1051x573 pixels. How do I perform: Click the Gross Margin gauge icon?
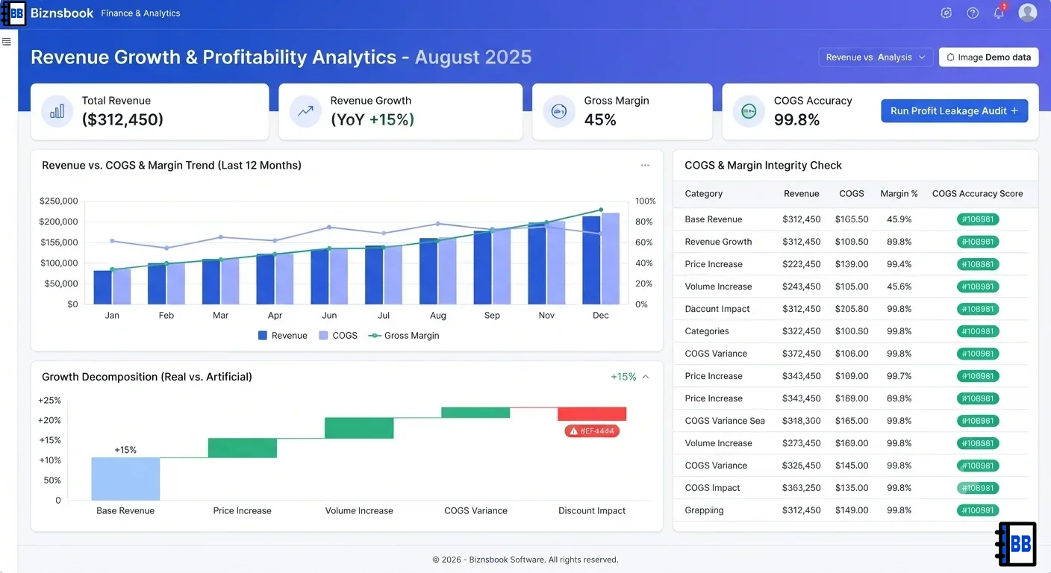coord(558,111)
